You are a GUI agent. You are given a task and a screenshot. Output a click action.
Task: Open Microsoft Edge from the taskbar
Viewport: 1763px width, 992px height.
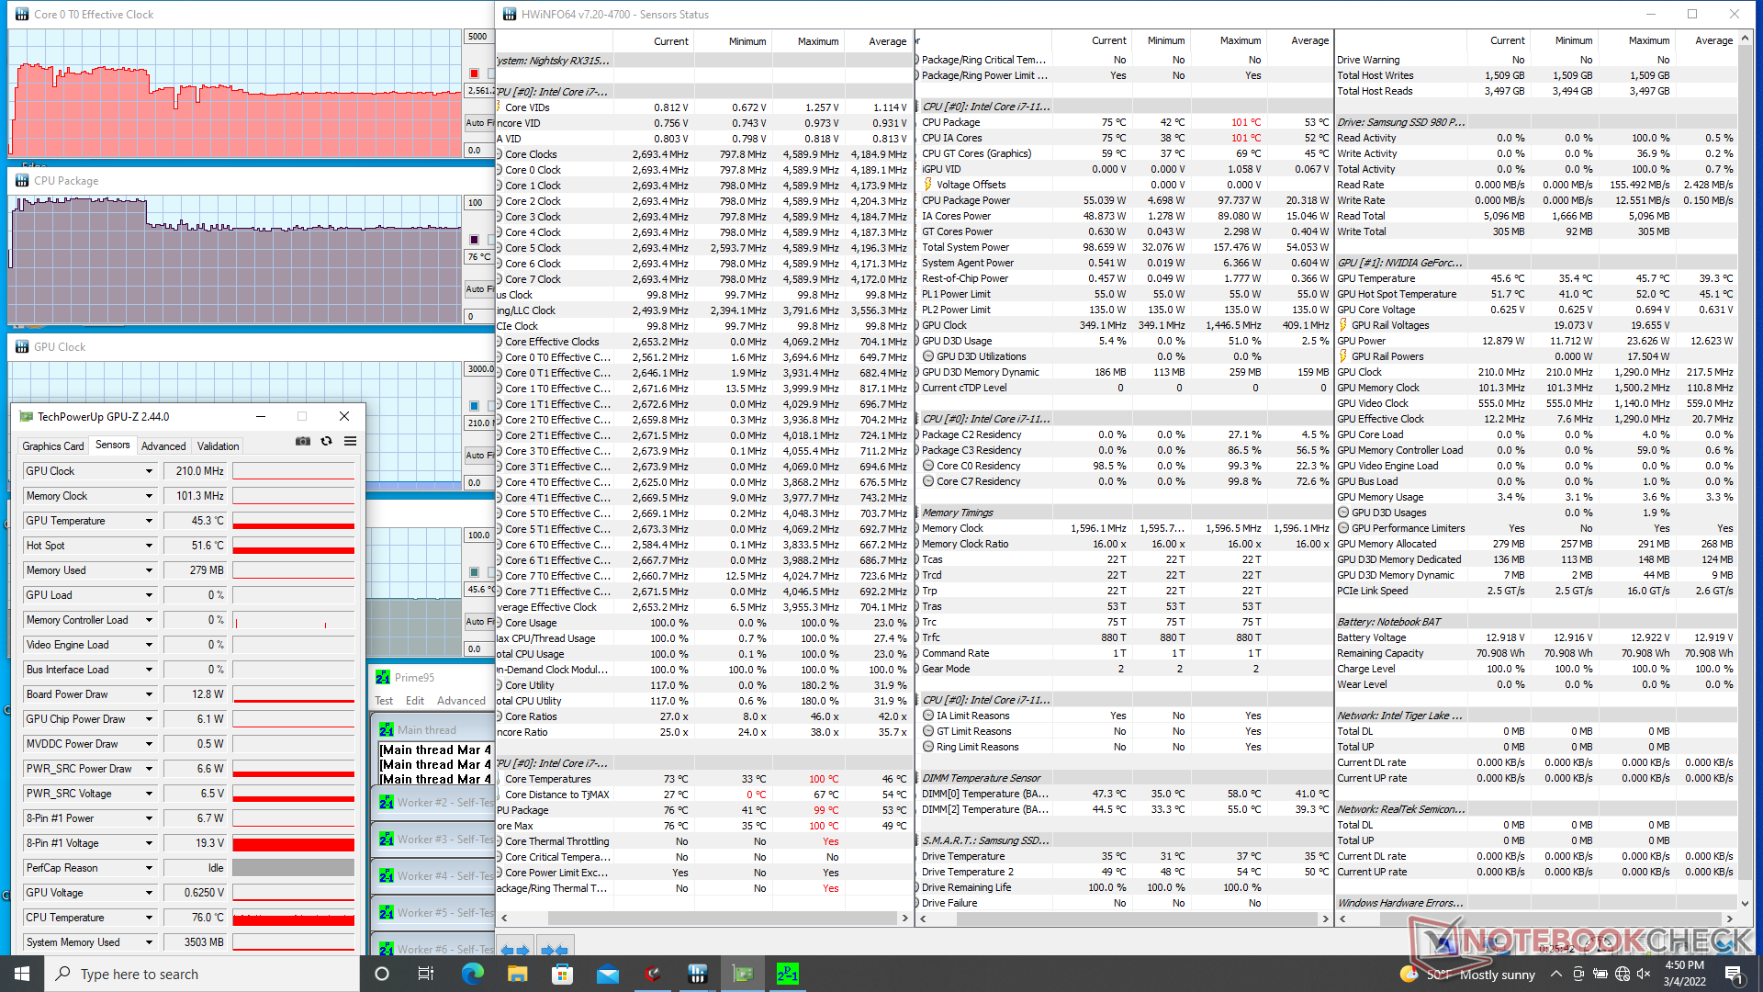tap(472, 974)
